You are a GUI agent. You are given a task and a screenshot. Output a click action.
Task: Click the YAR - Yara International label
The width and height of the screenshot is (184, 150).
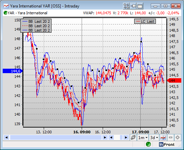point(27,13)
